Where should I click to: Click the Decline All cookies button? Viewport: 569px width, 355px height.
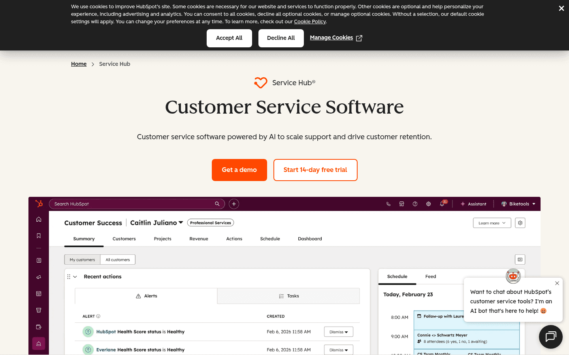tap(281, 38)
